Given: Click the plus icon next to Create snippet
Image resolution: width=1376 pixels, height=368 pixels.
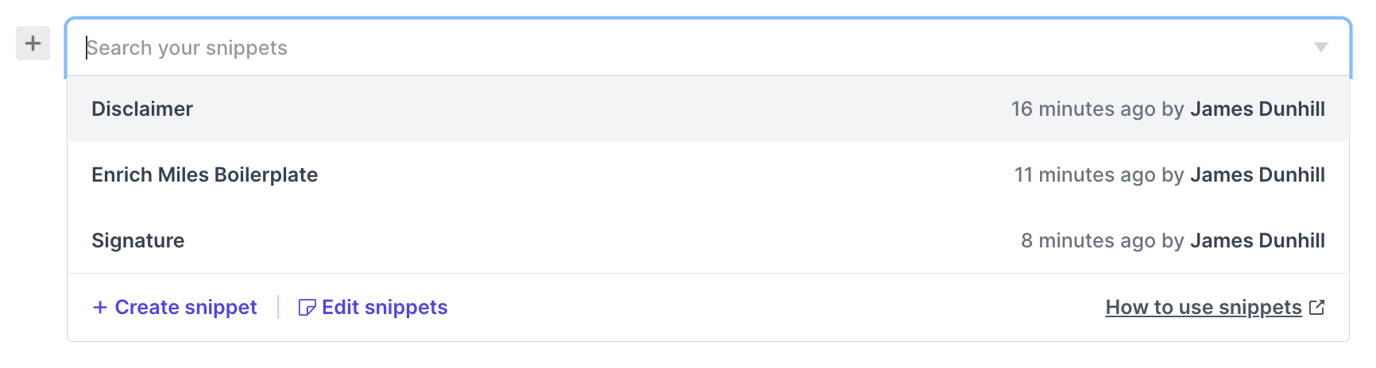Looking at the screenshot, I should point(100,307).
